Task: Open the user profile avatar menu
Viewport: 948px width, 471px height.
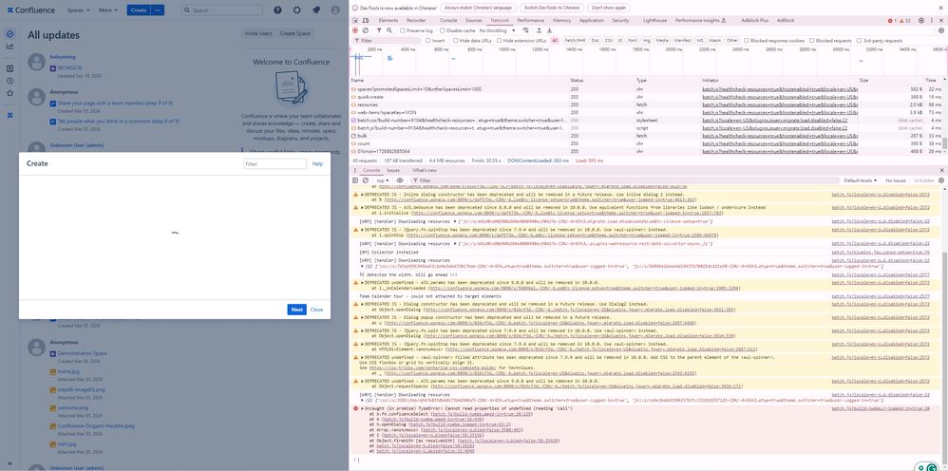Action: (x=335, y=10)
